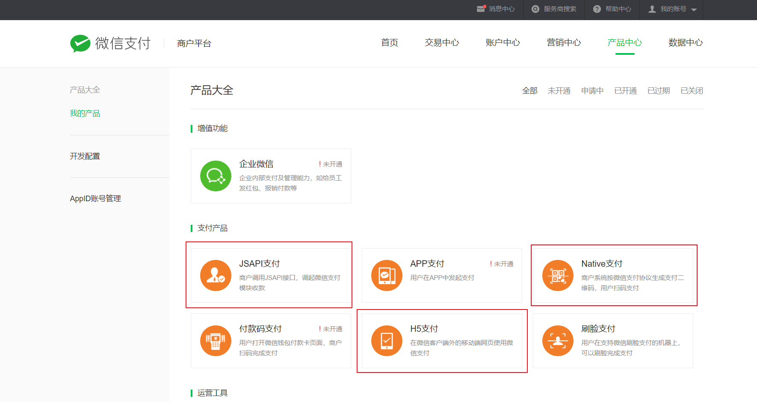The width and height of the screenshot is (757, 402).
Task: Open 开发配置 in the sidebar
Action: point(85,156)
